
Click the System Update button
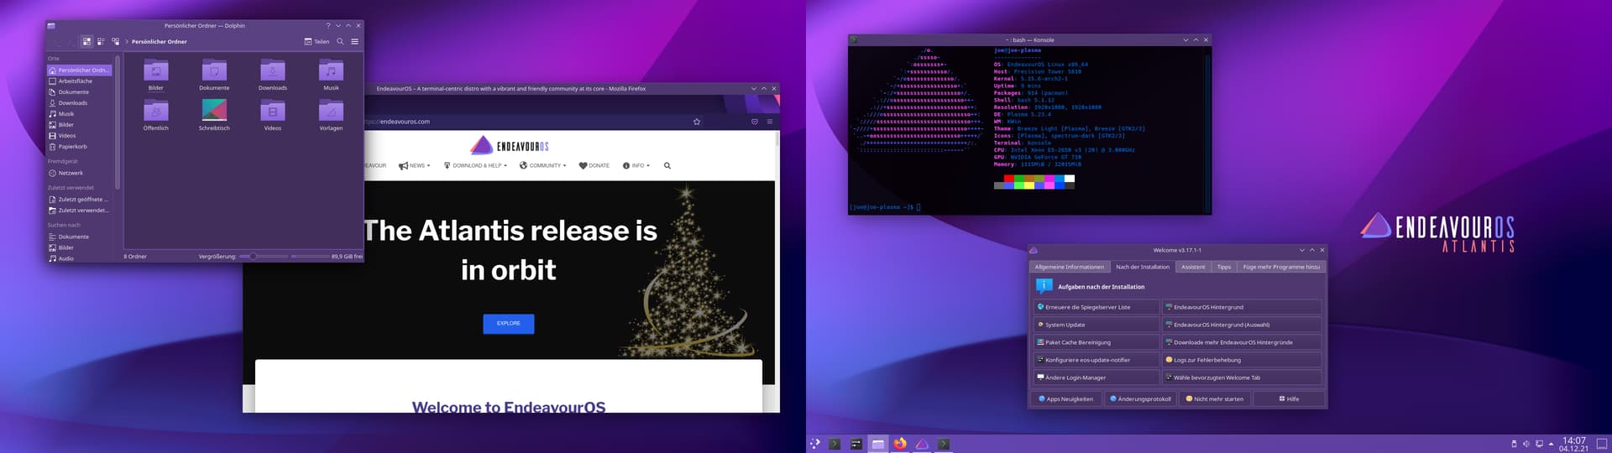click(x=1096, y=325)
